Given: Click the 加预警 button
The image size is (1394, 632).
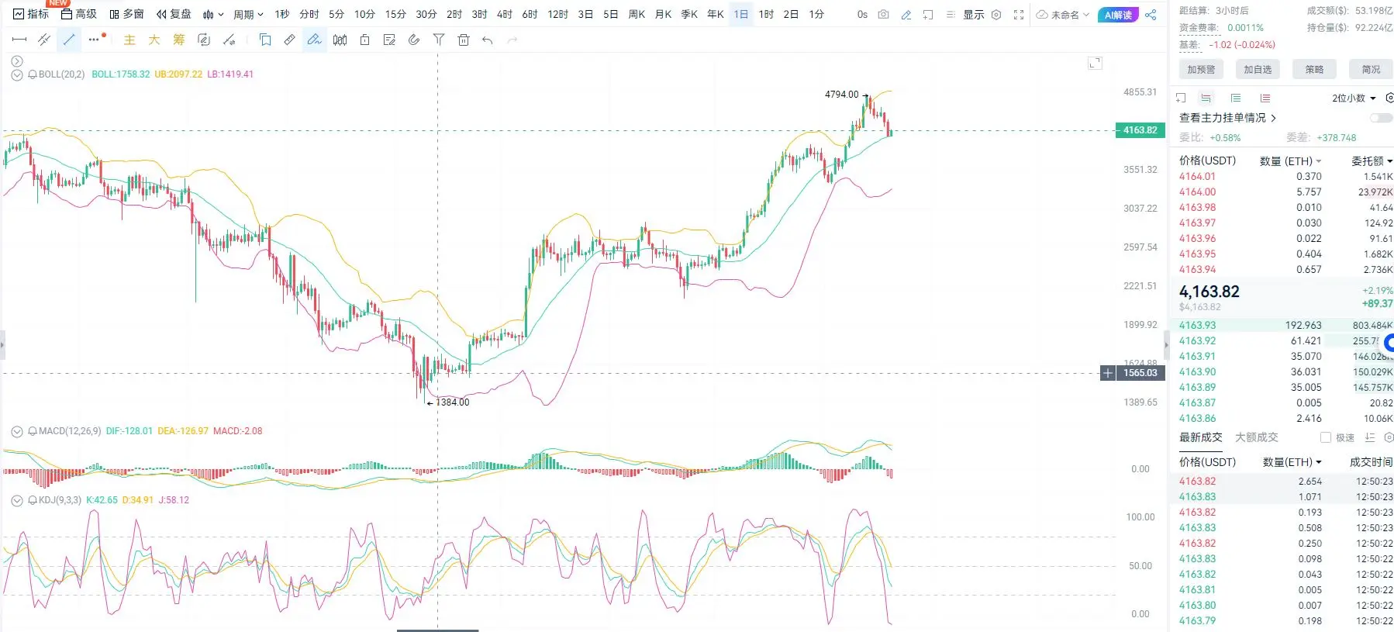Looking at the screenshot, I should [x=1201, y=69].
